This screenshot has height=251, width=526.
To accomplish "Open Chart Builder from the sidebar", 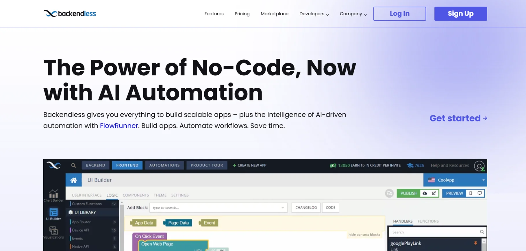I will 53,196.
